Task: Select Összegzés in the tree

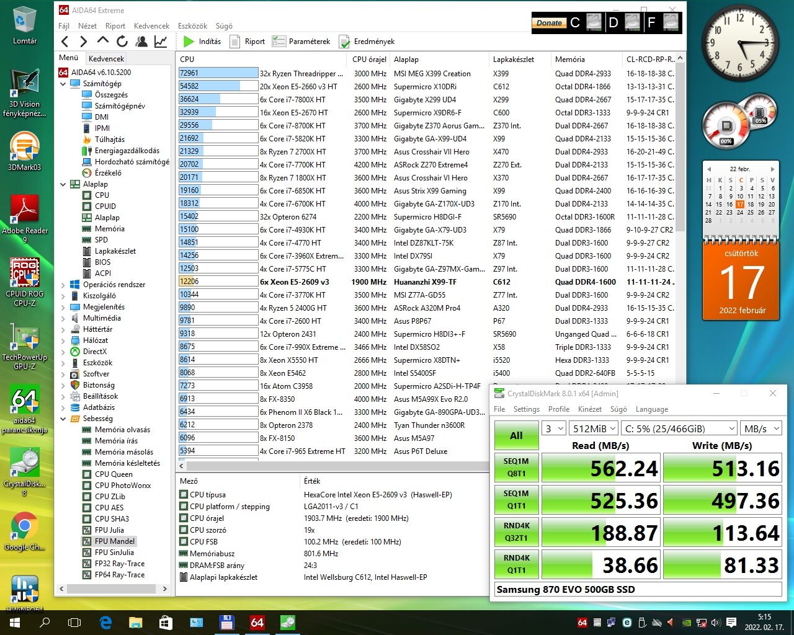Action: point(111,95)
